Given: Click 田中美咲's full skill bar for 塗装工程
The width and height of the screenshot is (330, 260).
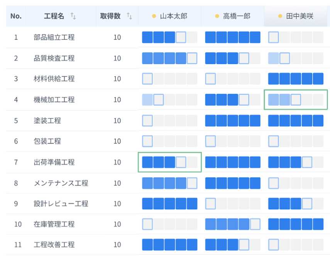Looking at the screenshot, I should tap(296, 121).
